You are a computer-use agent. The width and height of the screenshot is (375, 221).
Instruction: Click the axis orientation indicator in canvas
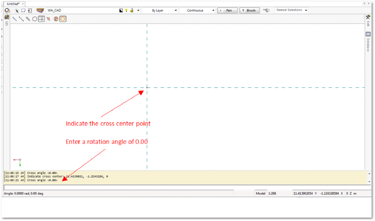(x=17, y=162)
